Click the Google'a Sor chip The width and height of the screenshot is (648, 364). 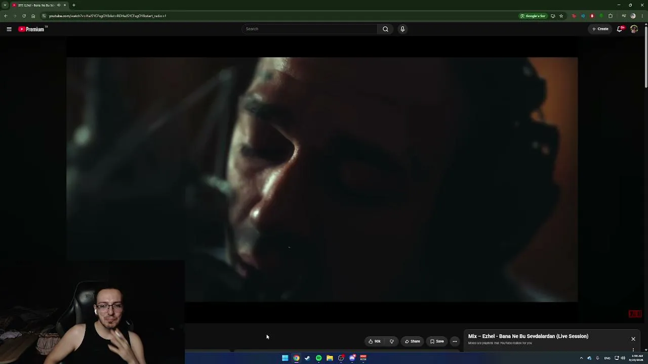point(533,16)
